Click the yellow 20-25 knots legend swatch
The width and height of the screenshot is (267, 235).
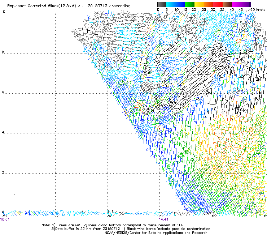pos(199,4)
